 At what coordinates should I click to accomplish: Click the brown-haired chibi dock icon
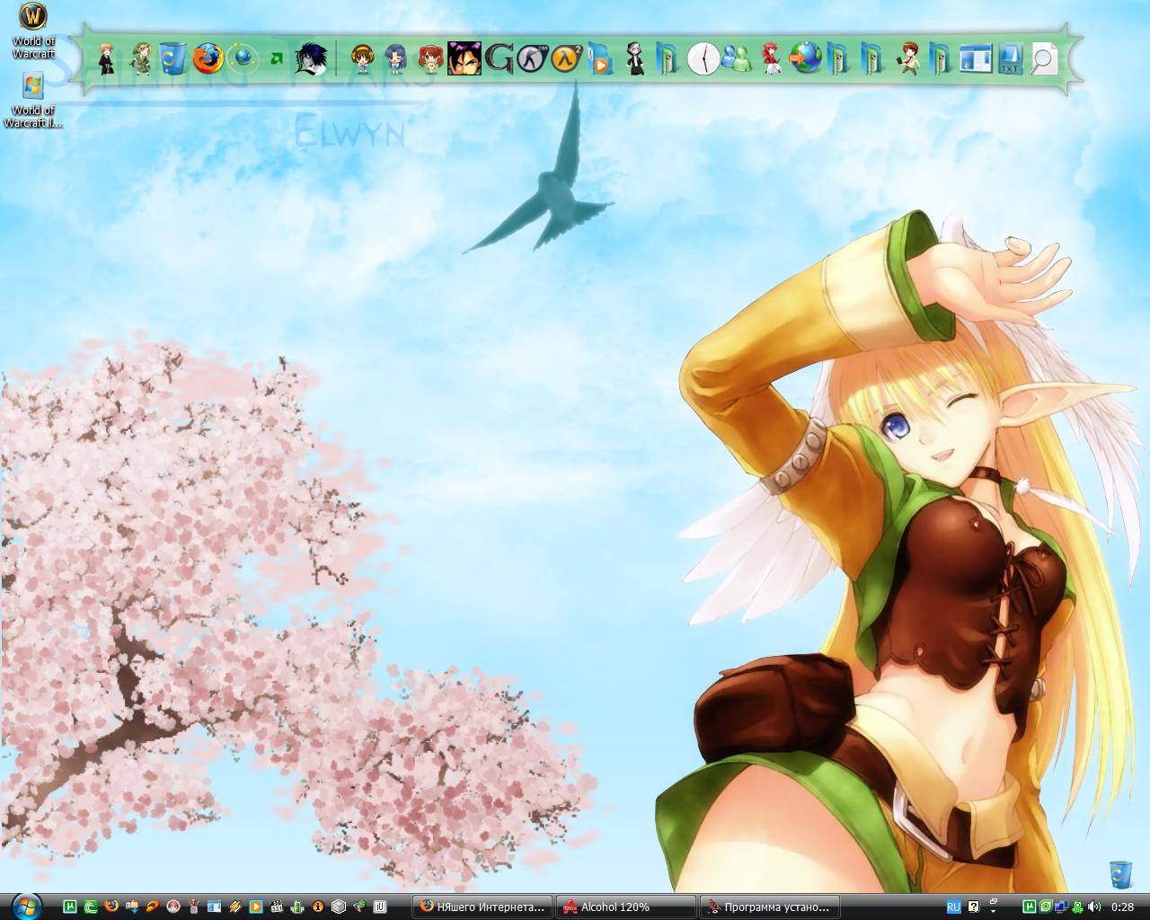pos(907,58)
